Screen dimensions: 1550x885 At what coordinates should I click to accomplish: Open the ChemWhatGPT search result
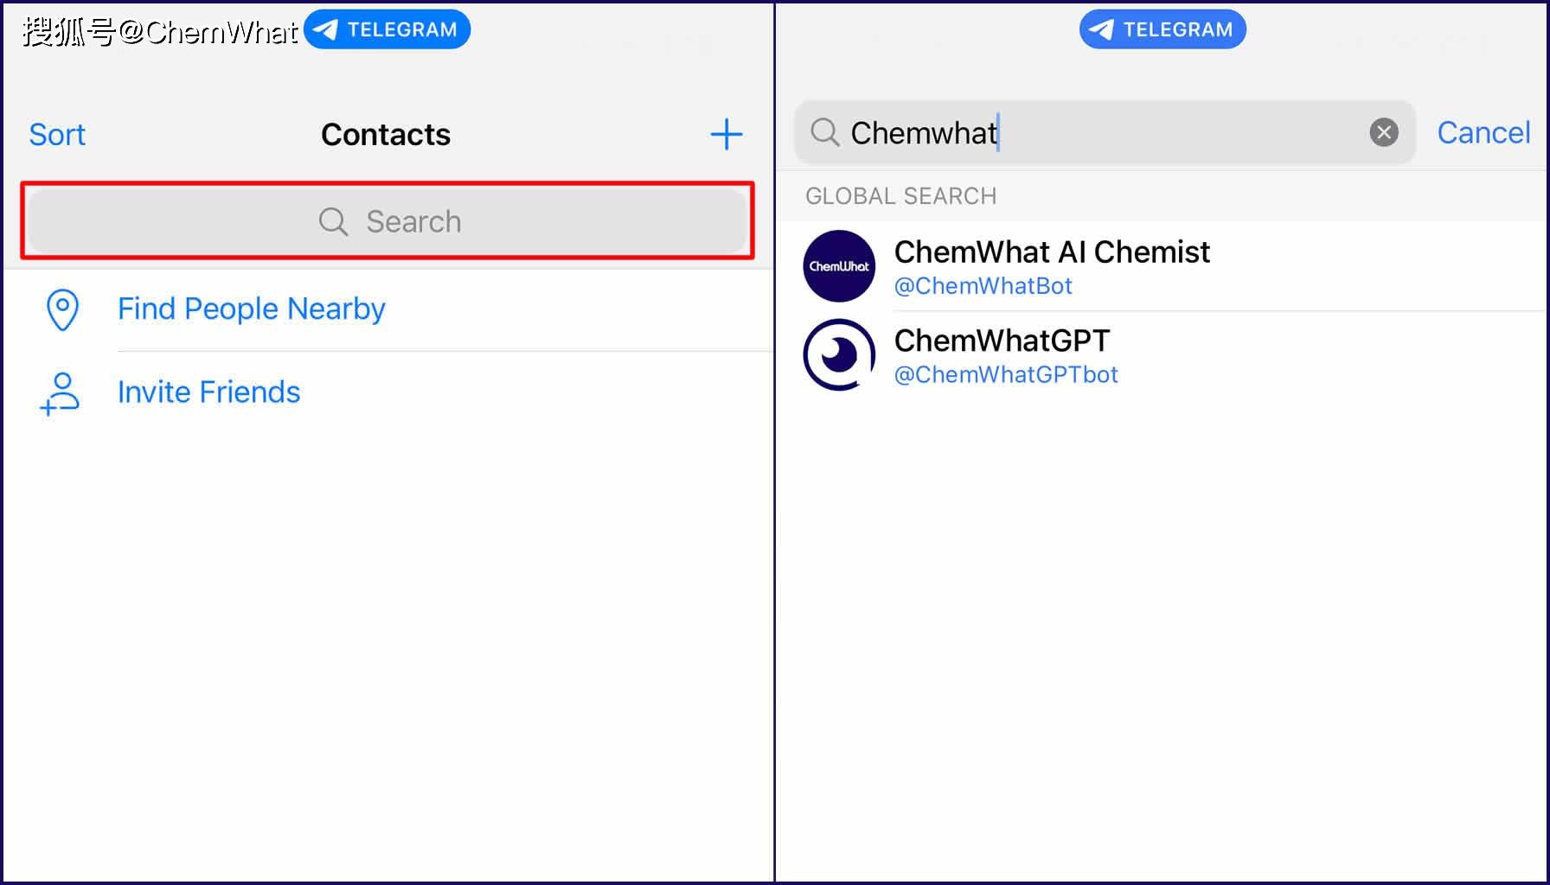pos(1162,354)
